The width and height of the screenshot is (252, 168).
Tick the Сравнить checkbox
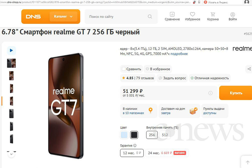(x=124, y=69)
